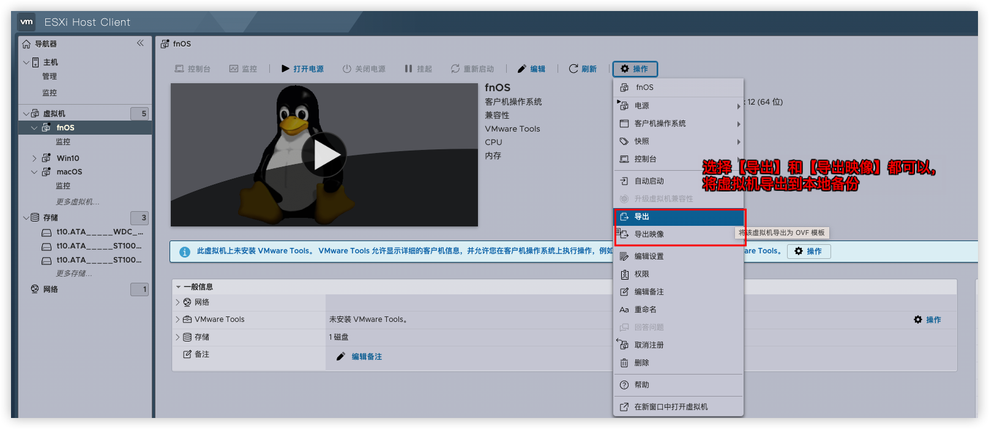Collapse the 虚拟机 tree node chevron
Viewport: 989px width, 429px height.
click(26, 114)
